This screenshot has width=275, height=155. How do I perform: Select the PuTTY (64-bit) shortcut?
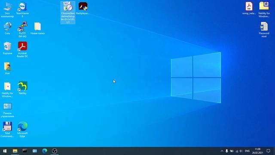coord(22,30)
